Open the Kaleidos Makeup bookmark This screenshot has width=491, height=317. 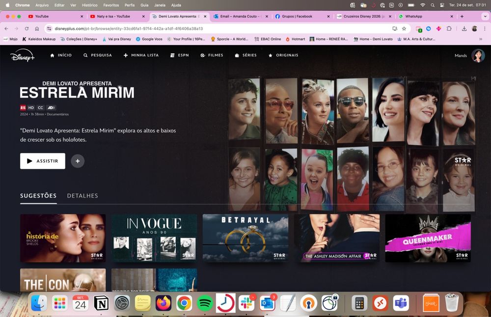click(39, 39)
